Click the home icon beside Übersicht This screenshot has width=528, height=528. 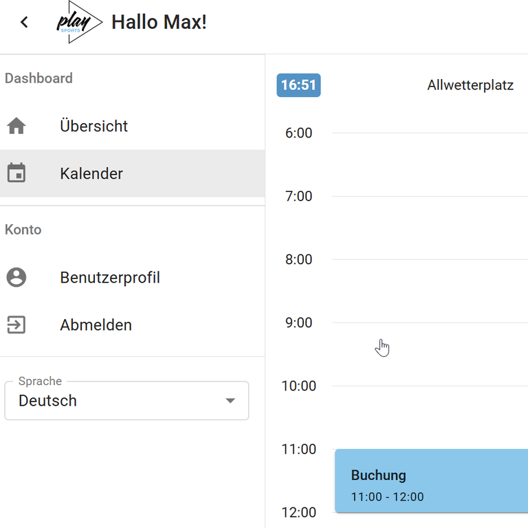(16, 126)
